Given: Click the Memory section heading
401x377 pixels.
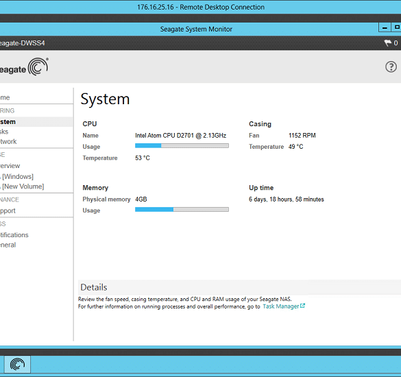Looking at the screenshot, I should [95, 188].
